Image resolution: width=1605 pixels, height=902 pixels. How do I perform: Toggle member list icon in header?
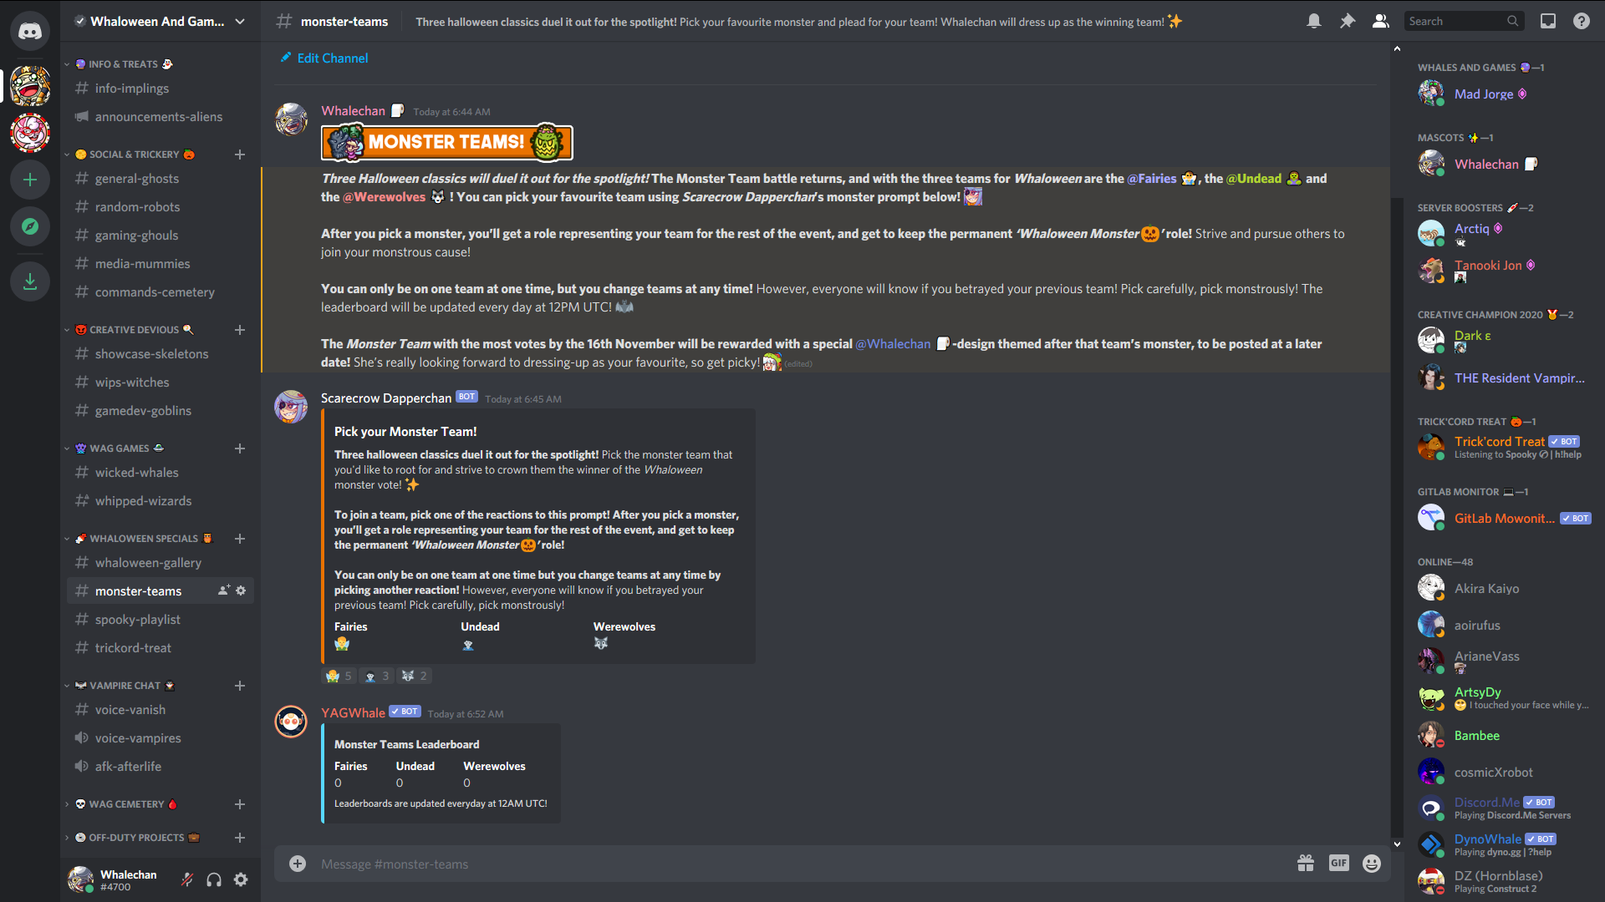coord(1381,22)
